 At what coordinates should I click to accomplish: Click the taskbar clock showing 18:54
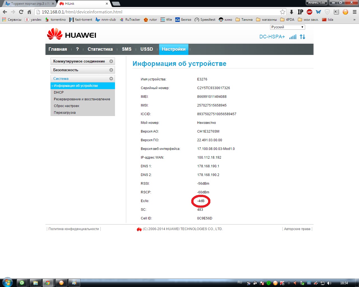tap(344, 283)
